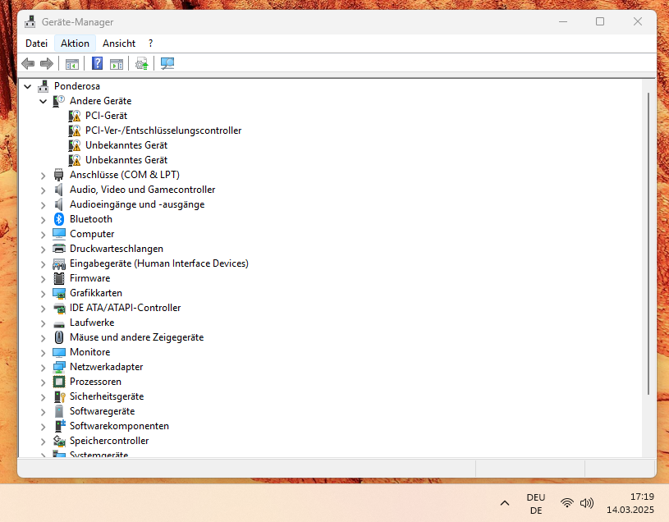This screenshot has width=669, height=522.
Task: Collapse the Andere Geräte category
Action: (43, 102)
